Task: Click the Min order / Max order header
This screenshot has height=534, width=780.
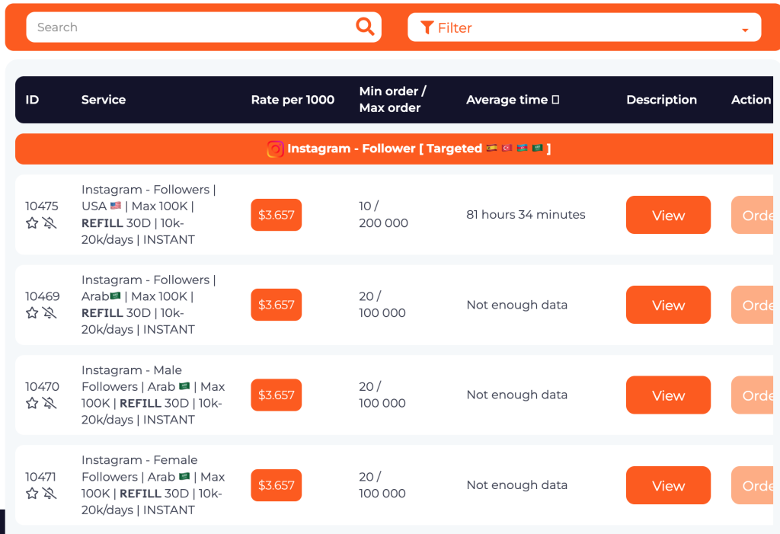Action: [392, 100]
